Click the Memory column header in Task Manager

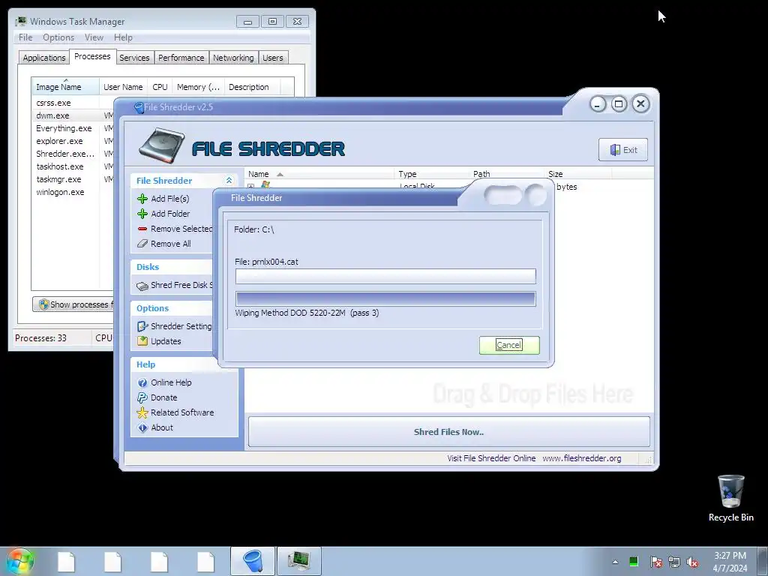click(x=198, y=87)
